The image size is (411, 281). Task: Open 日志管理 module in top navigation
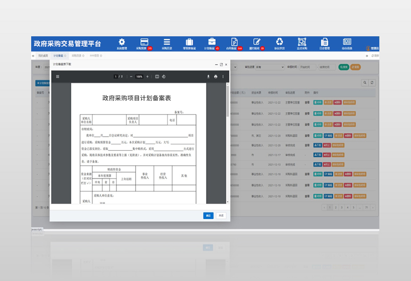(x=325, y=43)
